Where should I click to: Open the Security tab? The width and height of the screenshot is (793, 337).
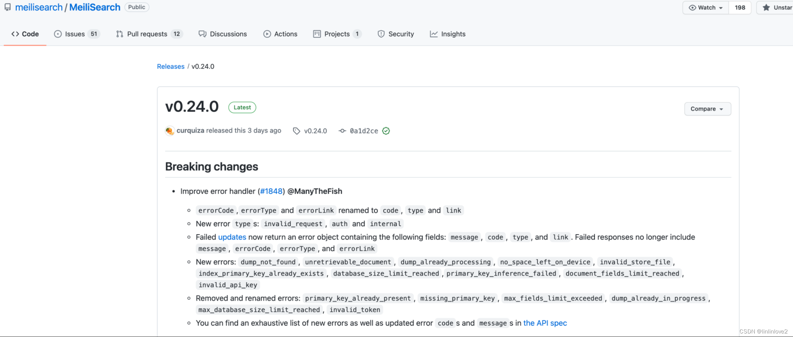click(396, 34)
